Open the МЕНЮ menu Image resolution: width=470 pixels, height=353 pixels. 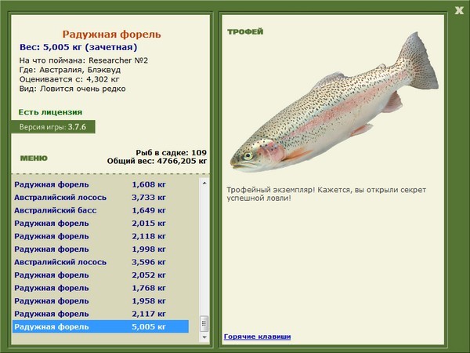(x=34, y=158)
